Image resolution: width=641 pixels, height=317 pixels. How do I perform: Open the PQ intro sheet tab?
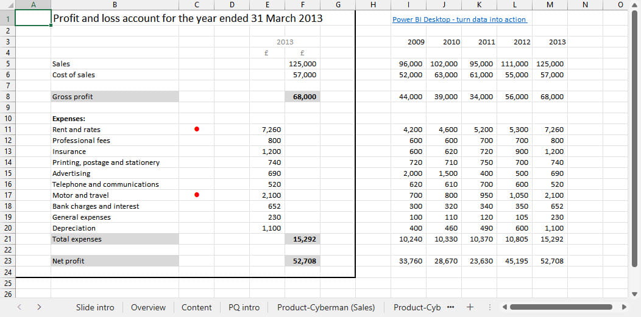click(x=244, y=307)
